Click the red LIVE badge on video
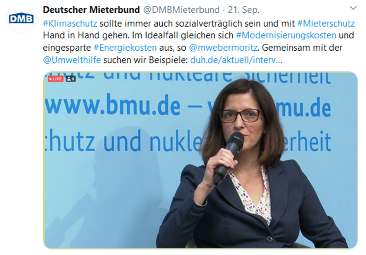Viewport: 366px width, 255px height. point(55,79)
